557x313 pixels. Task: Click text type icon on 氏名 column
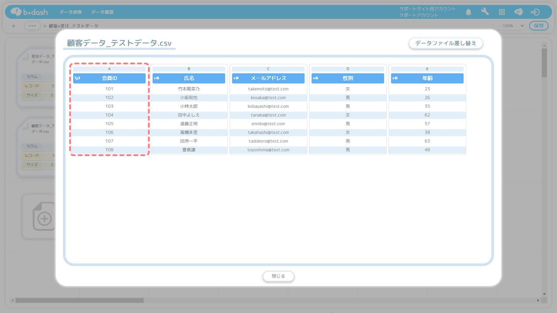(156, 78)
